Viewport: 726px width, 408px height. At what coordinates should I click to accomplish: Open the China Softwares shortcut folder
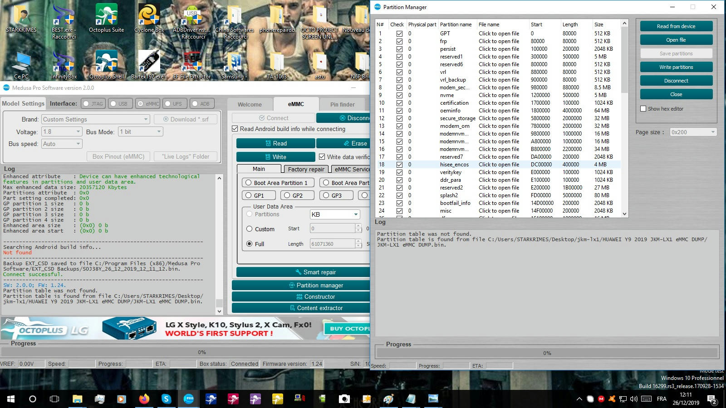pyautogui.click(x=234, y=22)
